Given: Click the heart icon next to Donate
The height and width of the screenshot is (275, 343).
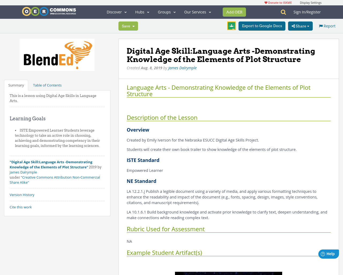Looking at the screenshot, I should (x=265, y=2).
